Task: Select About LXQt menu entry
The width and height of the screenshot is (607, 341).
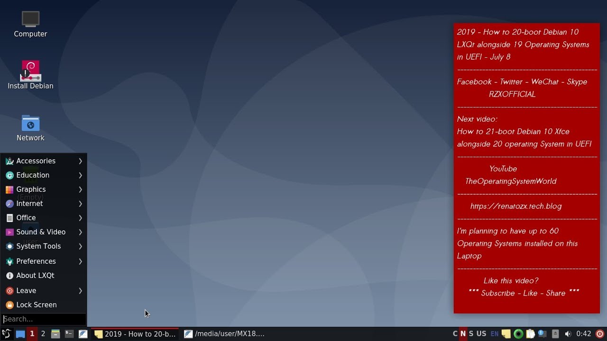Action: tap(44, 276)
